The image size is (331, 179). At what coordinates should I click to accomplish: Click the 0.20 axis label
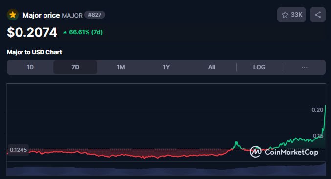point(317,110)
